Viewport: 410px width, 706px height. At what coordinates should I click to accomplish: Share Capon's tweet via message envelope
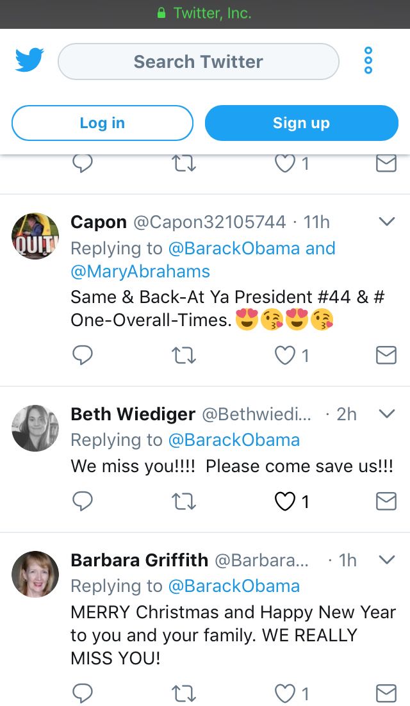pyautogui.click(x=386, y=356)
